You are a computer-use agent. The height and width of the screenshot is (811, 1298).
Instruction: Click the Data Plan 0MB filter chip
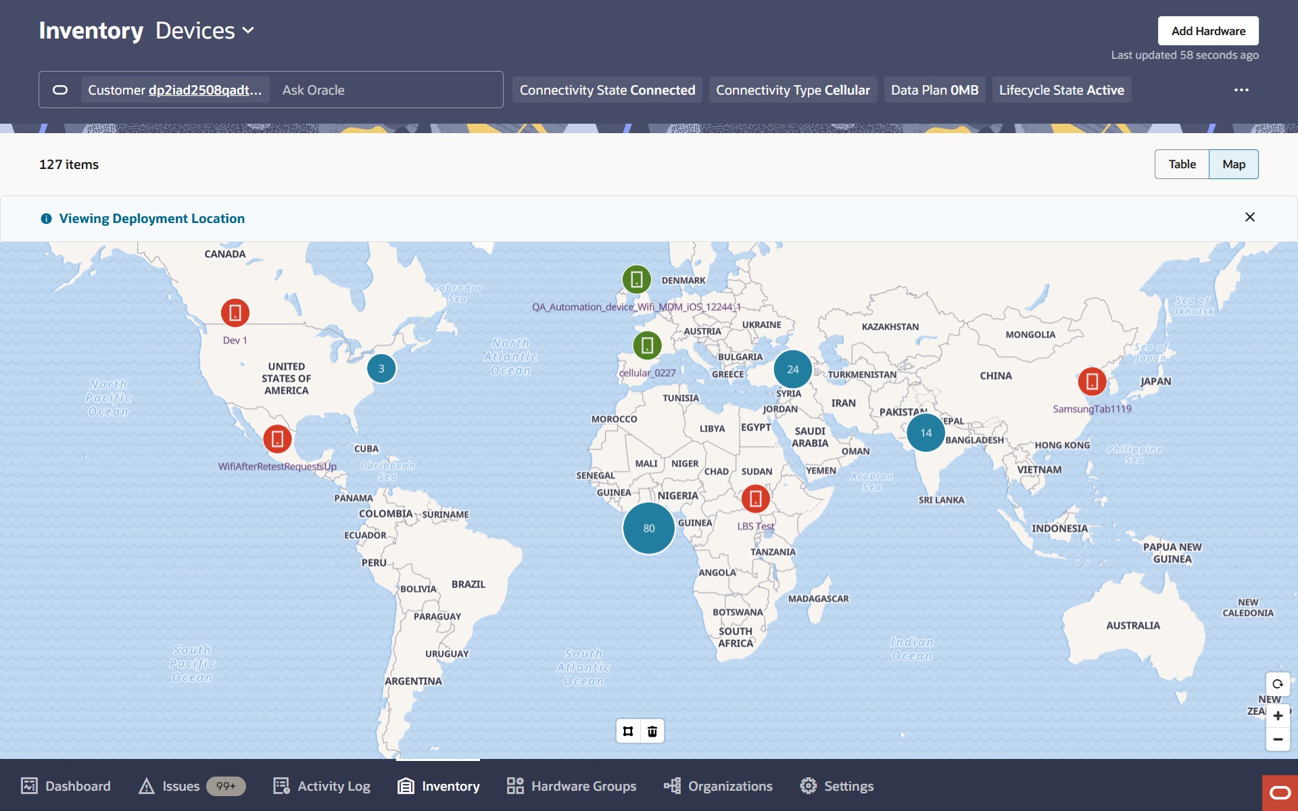click(934, 90)
